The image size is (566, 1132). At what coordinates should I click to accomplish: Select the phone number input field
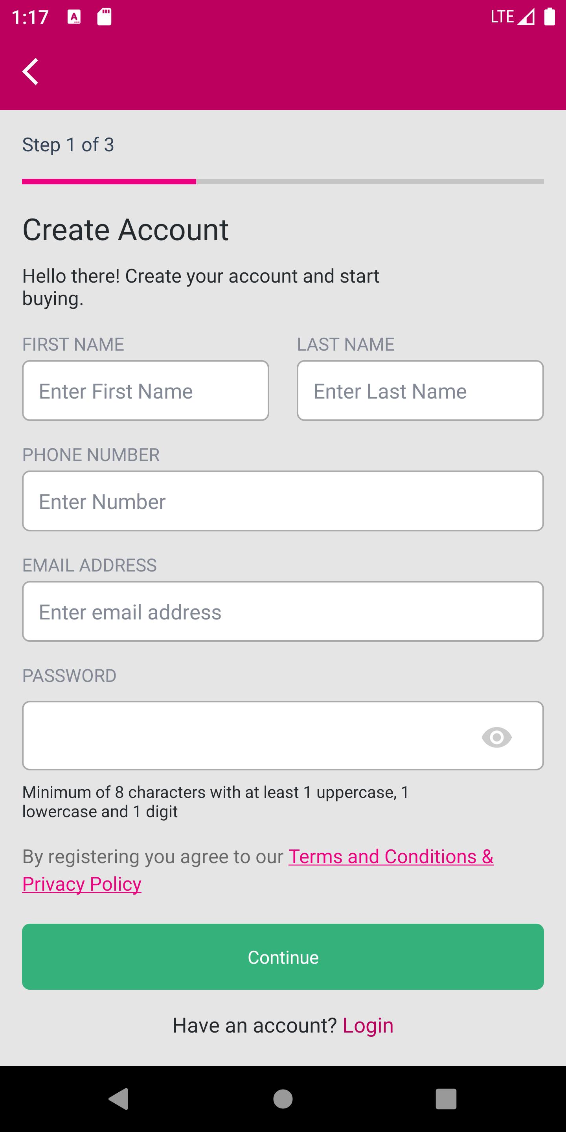(x=283, y=501)
